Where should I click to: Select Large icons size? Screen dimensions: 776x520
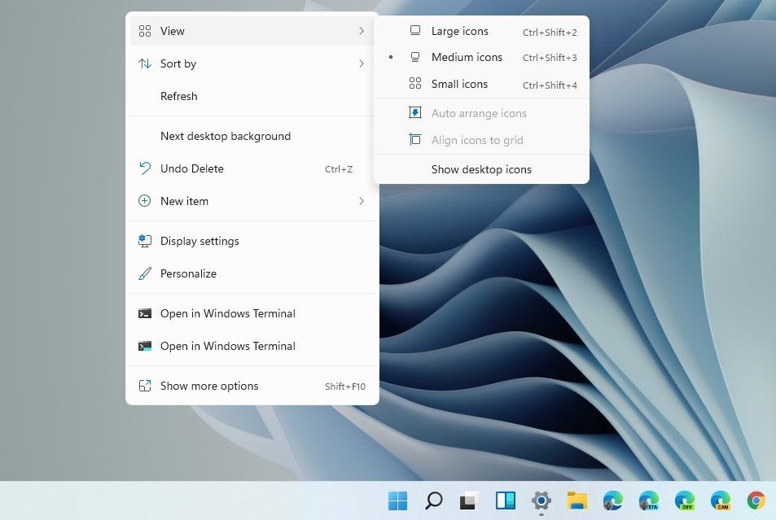coord(459,31)
